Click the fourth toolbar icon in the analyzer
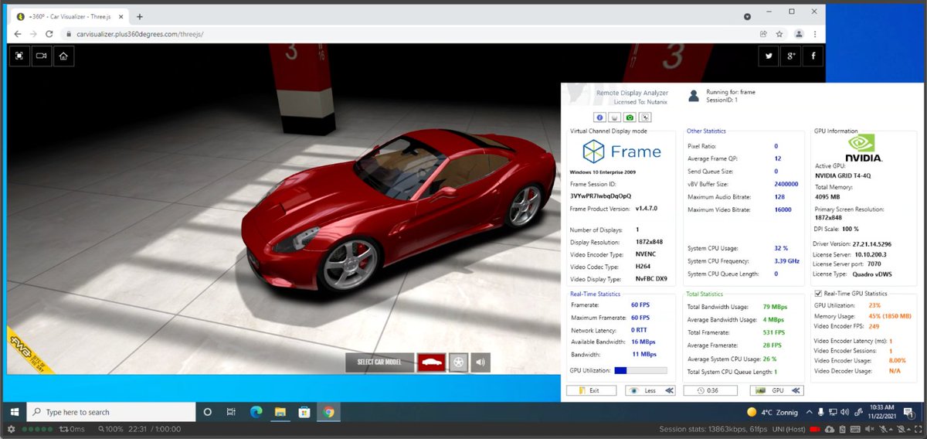The height and width of the screenshot is (439, 927). pos(646,117)
